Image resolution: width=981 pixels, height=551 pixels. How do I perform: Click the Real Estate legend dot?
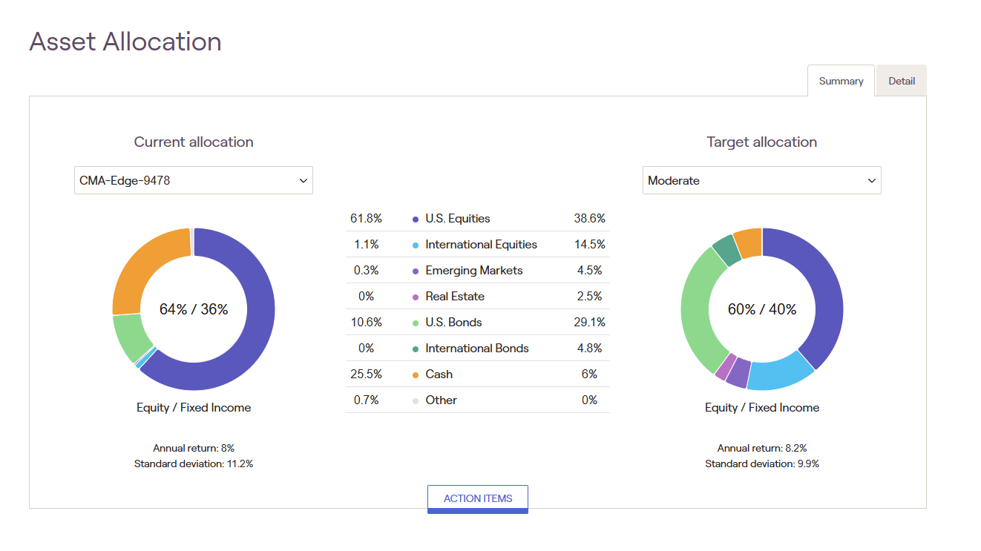[416, 297]
